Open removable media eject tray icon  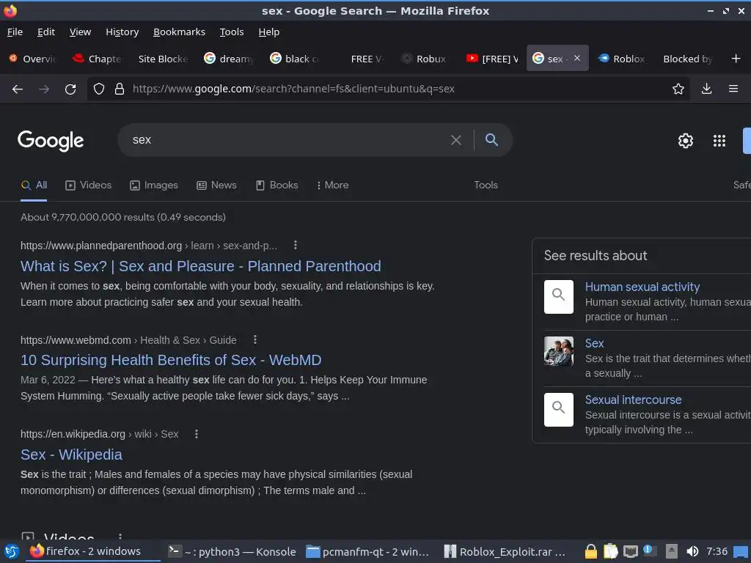click(672, 551)
